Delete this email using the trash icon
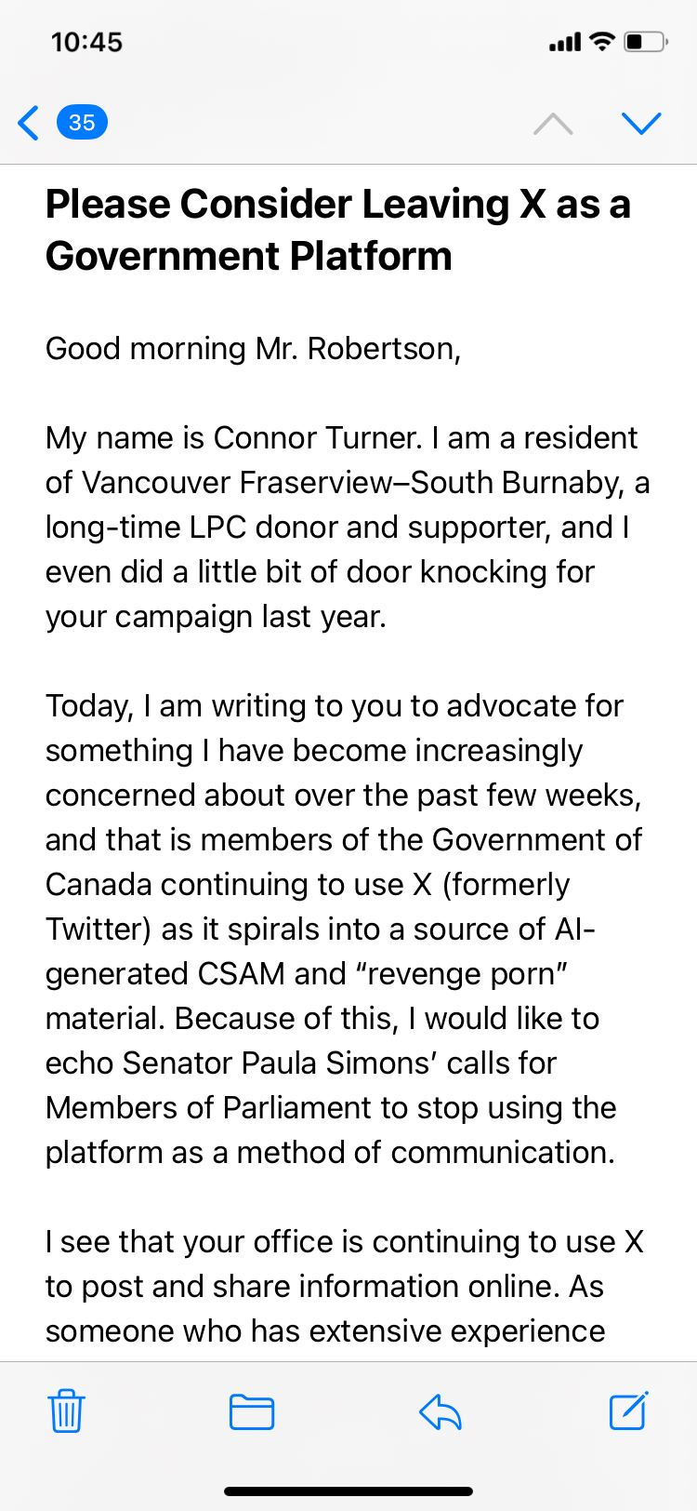 (66, 1411)
